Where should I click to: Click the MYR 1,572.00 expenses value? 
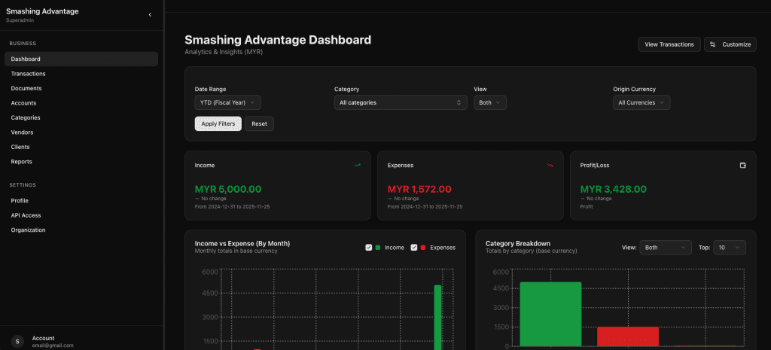pos(419,189)
